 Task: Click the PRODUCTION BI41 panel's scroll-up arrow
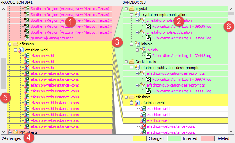(x=3, y=9)
